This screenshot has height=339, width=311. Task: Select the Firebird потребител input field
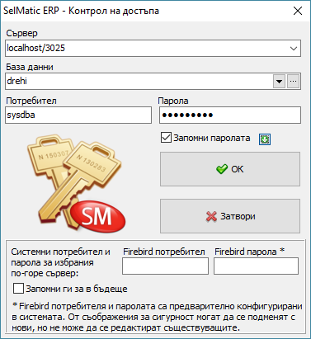click(165, 266)
